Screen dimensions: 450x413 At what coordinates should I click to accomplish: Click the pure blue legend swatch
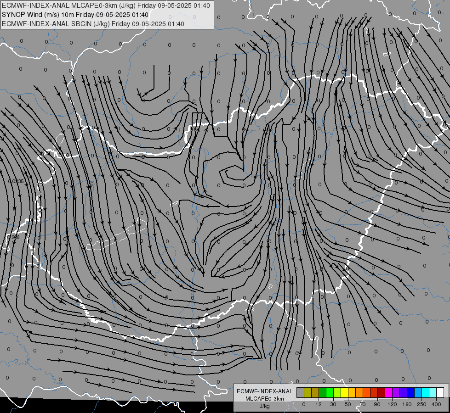coord(411,392)
